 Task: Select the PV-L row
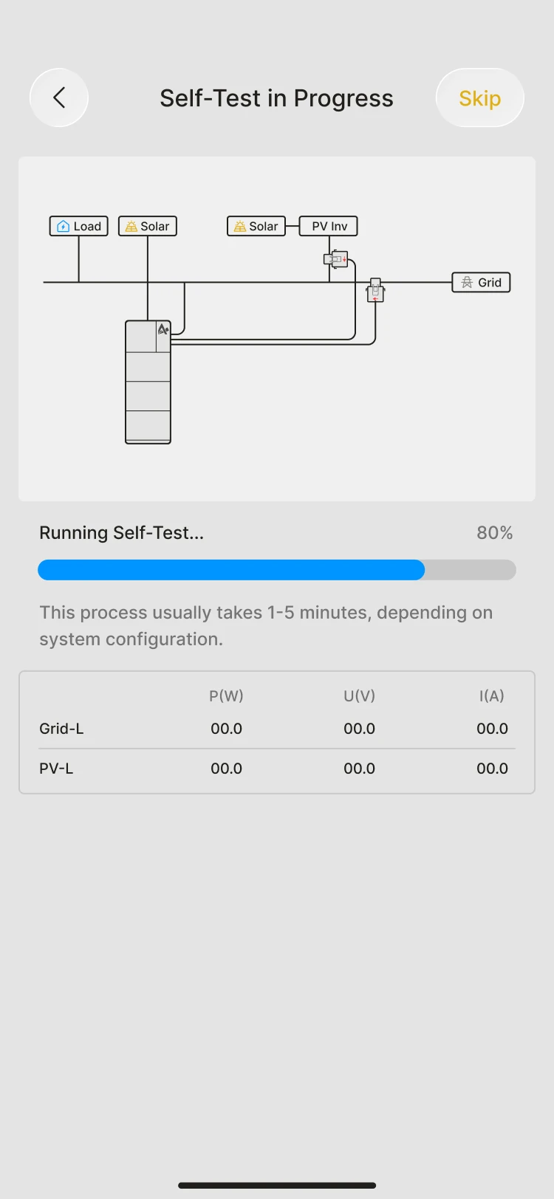pos(277,769)
